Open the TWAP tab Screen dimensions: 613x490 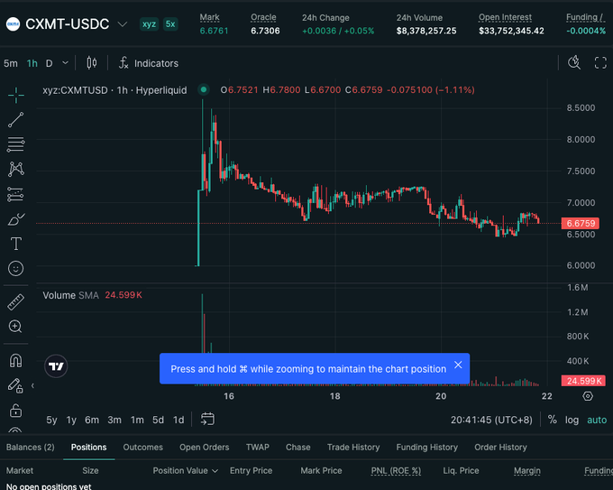(x=257, y=447)
